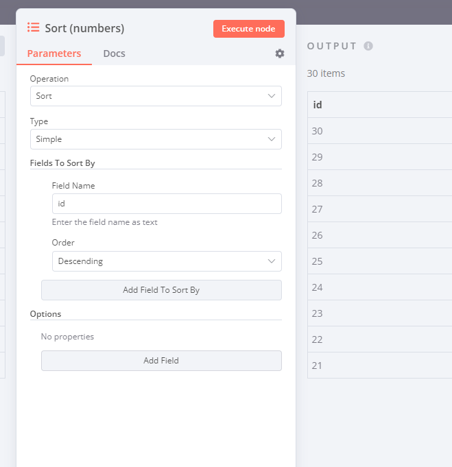Click the output row showing 28
Viewport: 452px width, 467px height.
coord(379,183)
